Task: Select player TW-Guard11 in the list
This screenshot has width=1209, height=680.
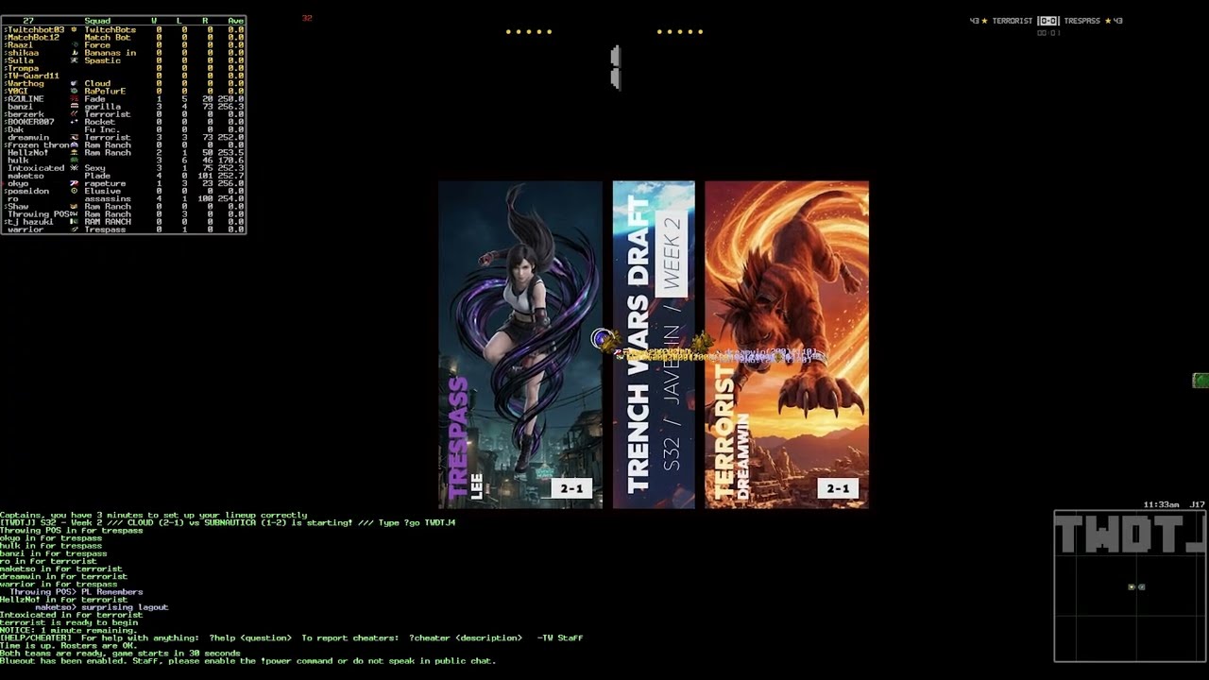Action: click(33, 76)
